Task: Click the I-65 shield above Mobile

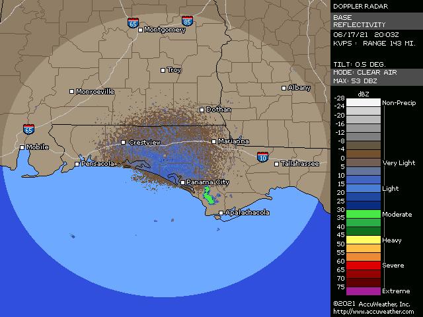Action: (x=28, y=129)
